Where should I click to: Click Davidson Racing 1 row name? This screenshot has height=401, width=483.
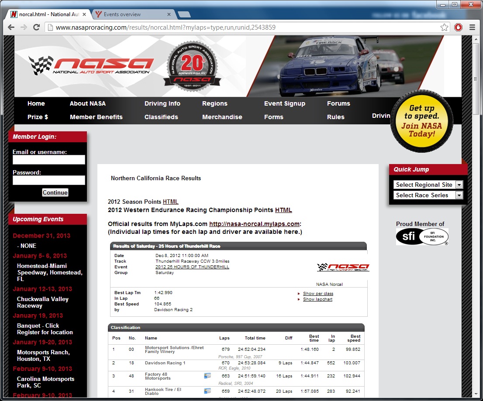pos(165,363)
